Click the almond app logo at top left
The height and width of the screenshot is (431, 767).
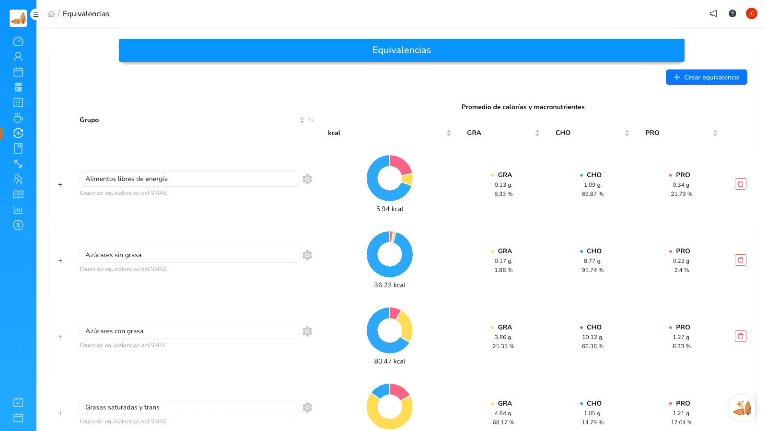coord(18,18)
